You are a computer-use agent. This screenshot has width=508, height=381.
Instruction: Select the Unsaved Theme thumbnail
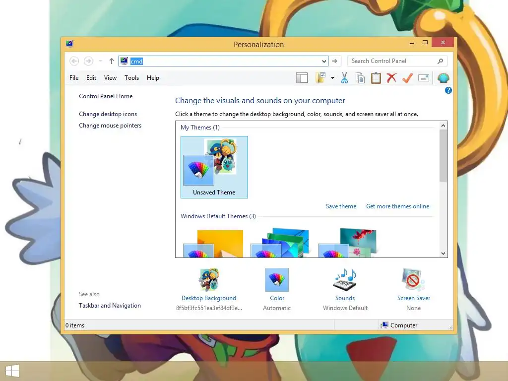[x=214, y=167]
